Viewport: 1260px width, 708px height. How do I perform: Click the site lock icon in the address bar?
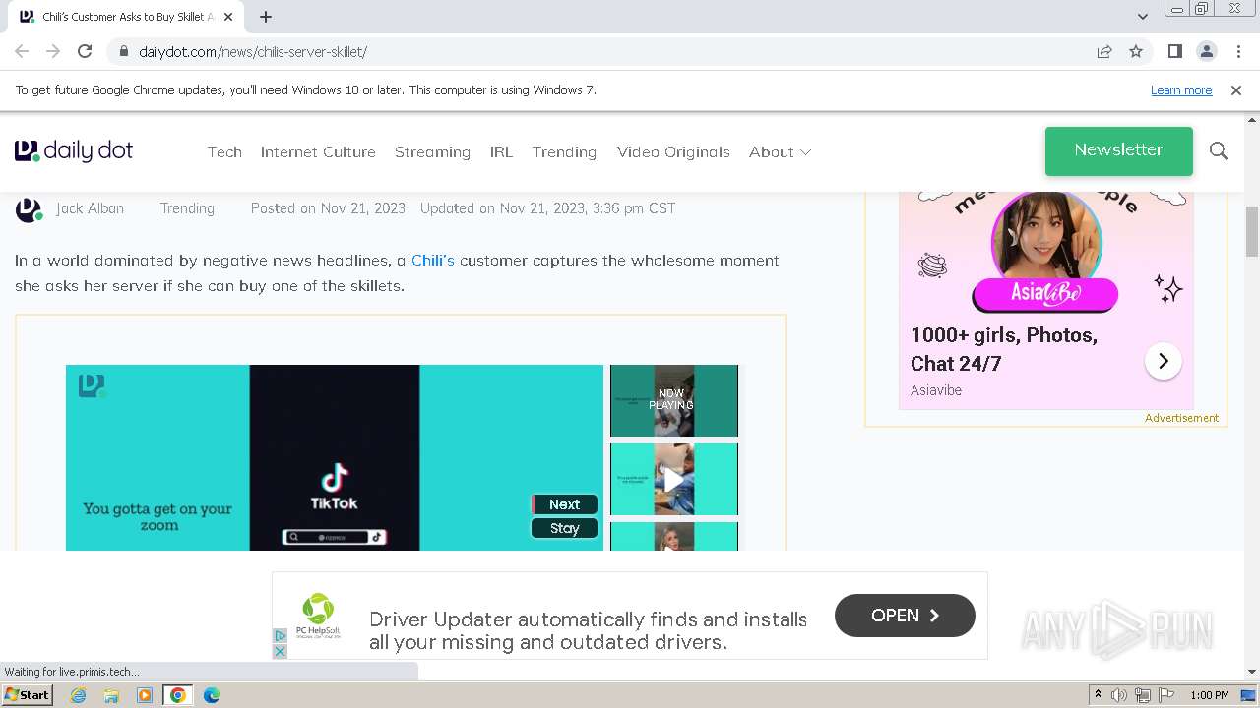coord(124,51)
